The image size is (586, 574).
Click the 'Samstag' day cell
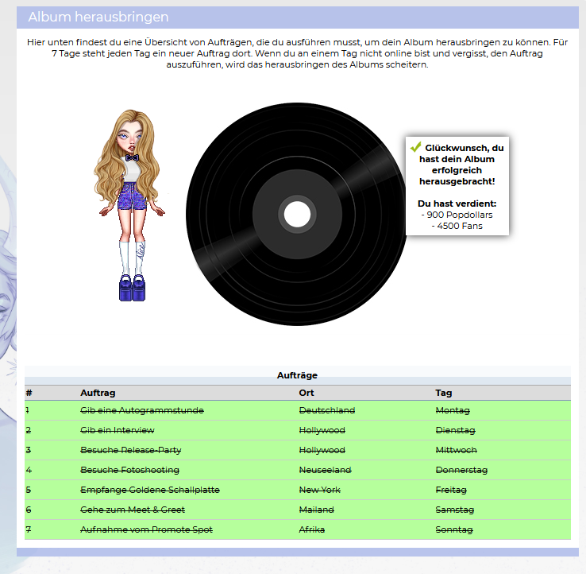pos(455,510)
